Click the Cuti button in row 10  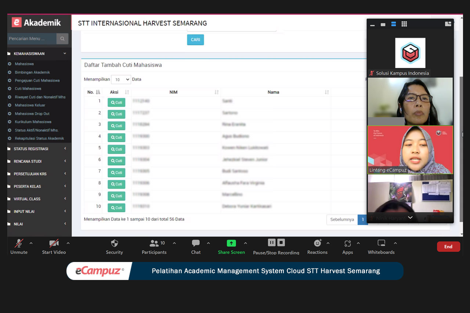(x=116, y=208)
